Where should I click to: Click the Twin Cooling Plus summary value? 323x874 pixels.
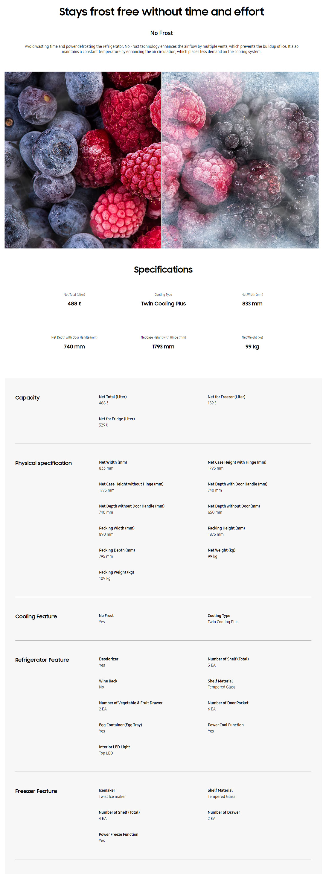pyautogui.click(x=163, y=304)
